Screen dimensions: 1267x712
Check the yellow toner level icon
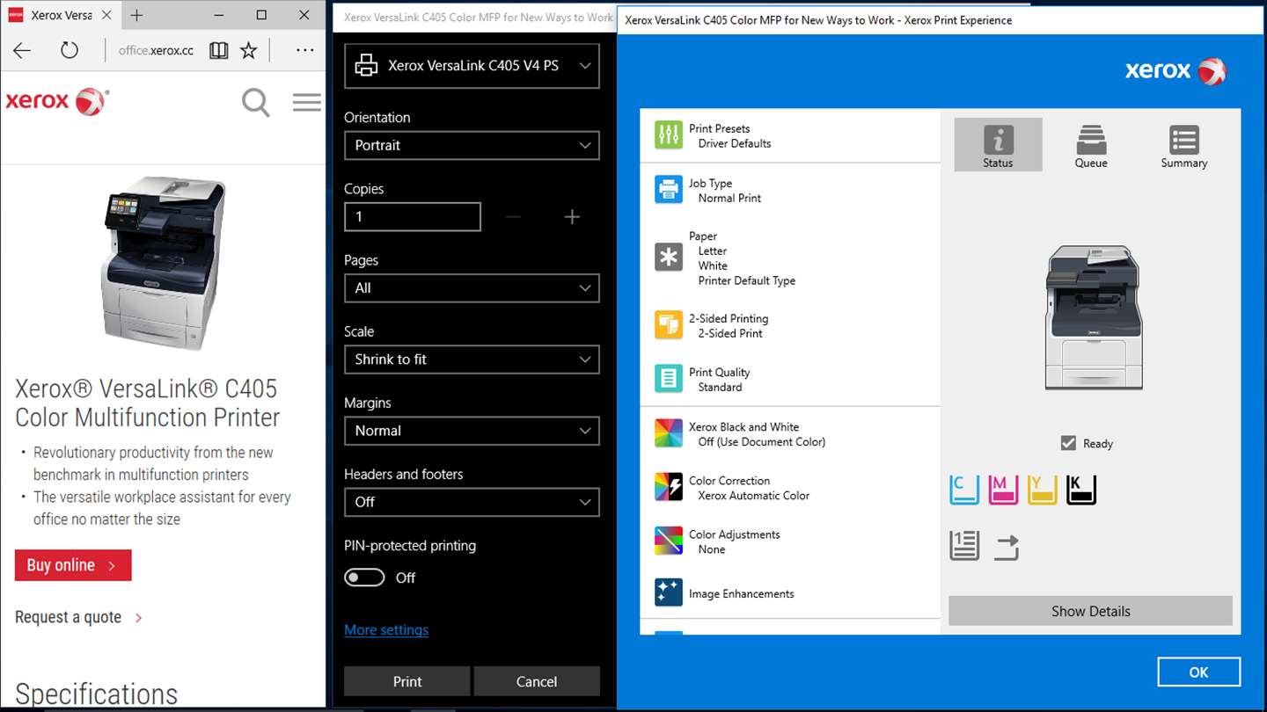click(x=1042, y=490)
